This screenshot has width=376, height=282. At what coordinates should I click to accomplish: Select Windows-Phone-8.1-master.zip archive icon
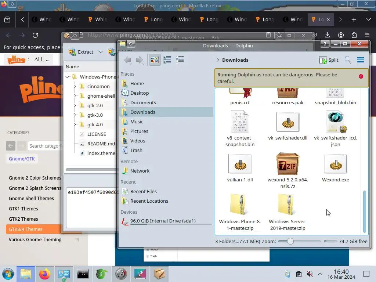click(239, 205)
